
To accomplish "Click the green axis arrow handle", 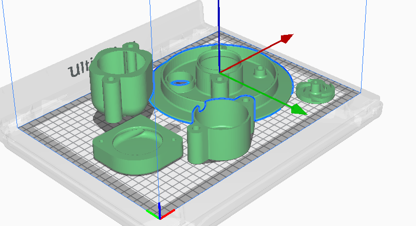I will (299, 110).
